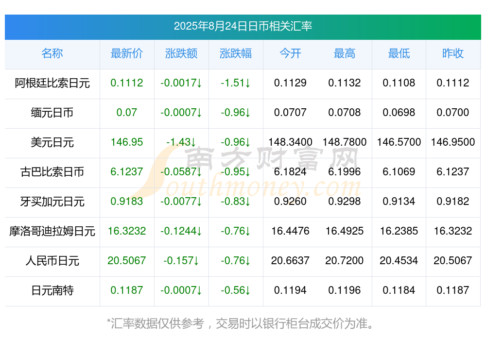Viewport: 486px width, 339px height.
Task: Select the 美元日元 row name
Action: coord(52,142)
